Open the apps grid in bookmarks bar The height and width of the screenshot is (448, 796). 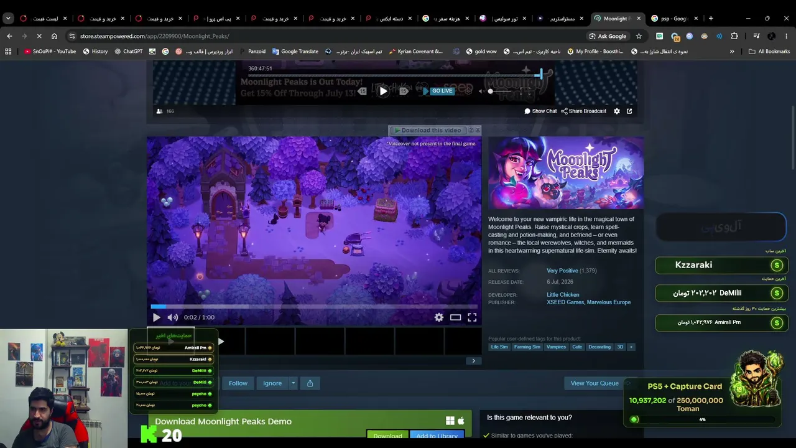(x=8, y=52)
